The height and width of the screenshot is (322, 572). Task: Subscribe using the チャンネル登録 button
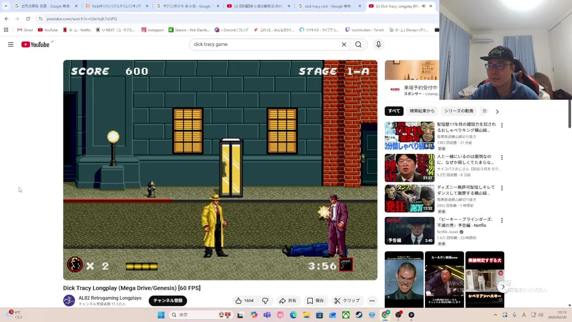tap(168, 301)
